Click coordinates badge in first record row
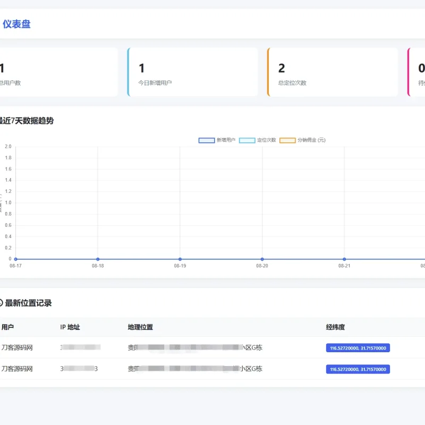The width and height of the screenshot is (425, 425). [x=358, y=348]
